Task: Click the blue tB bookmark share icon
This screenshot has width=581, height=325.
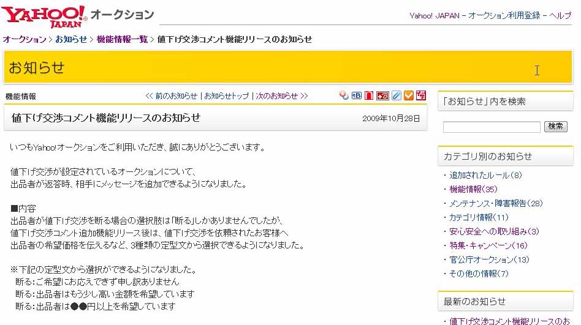Action: pyautogui.click(x=357, y=95)
